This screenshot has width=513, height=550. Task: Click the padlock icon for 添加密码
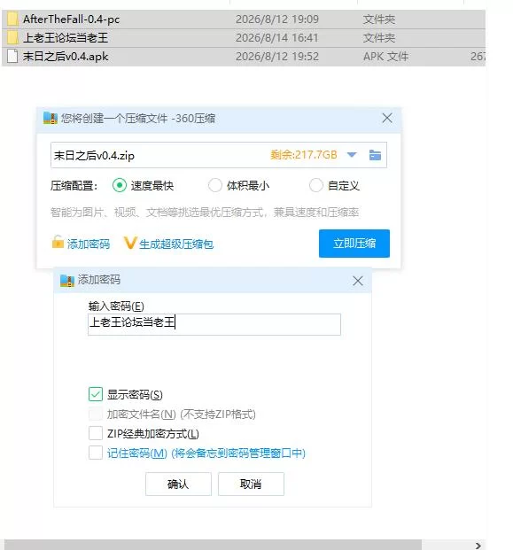[58, 242]
